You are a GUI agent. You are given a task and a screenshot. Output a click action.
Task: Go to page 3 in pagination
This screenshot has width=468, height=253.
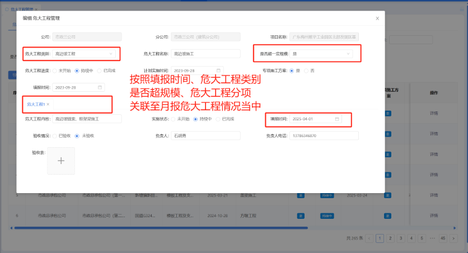click(400, 238)
